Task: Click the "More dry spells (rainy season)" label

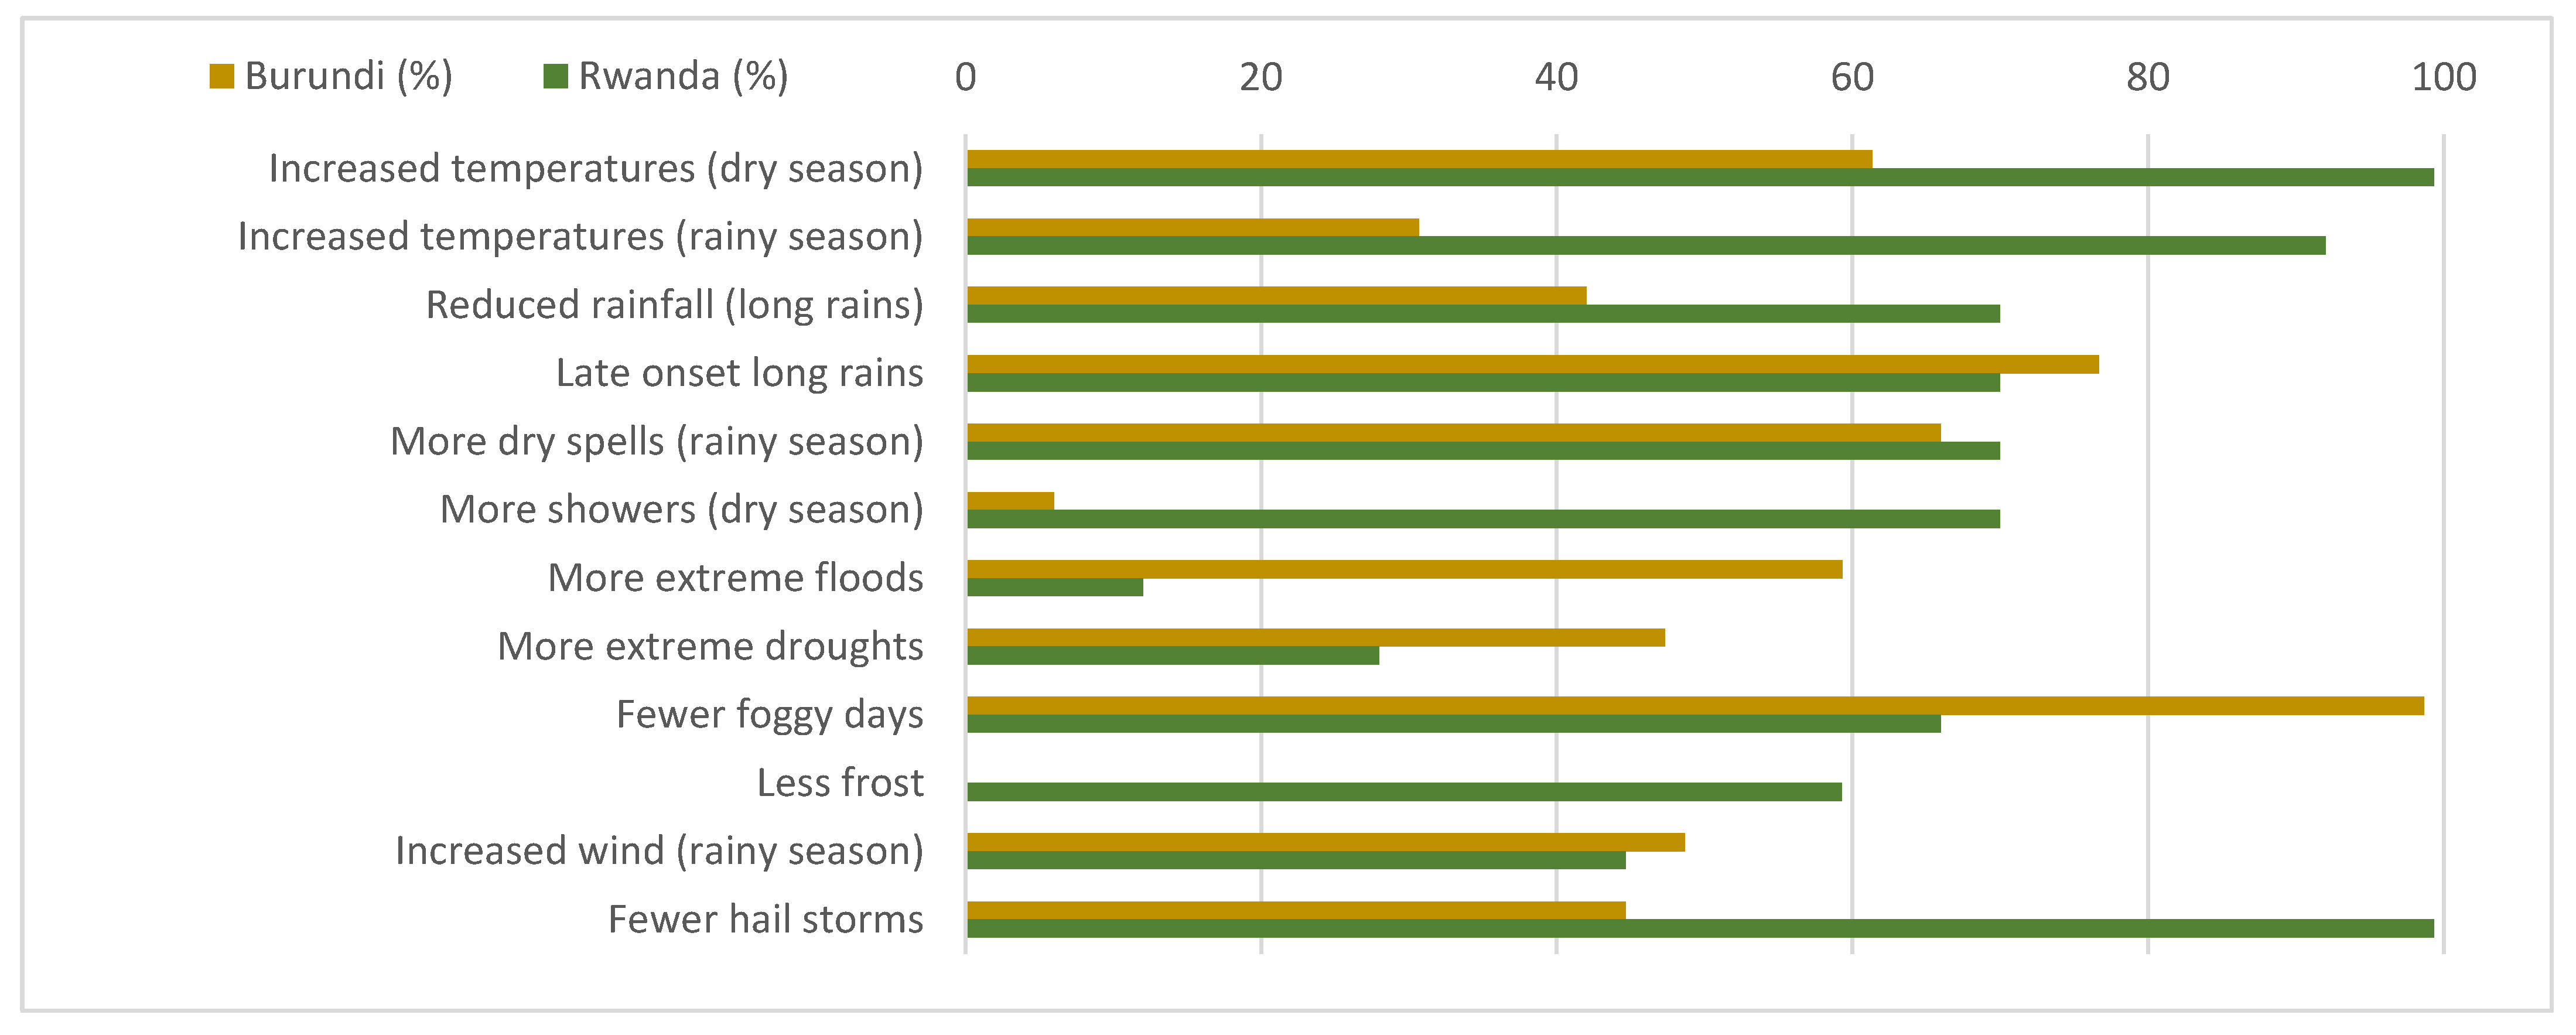Action: click(656, 442)
